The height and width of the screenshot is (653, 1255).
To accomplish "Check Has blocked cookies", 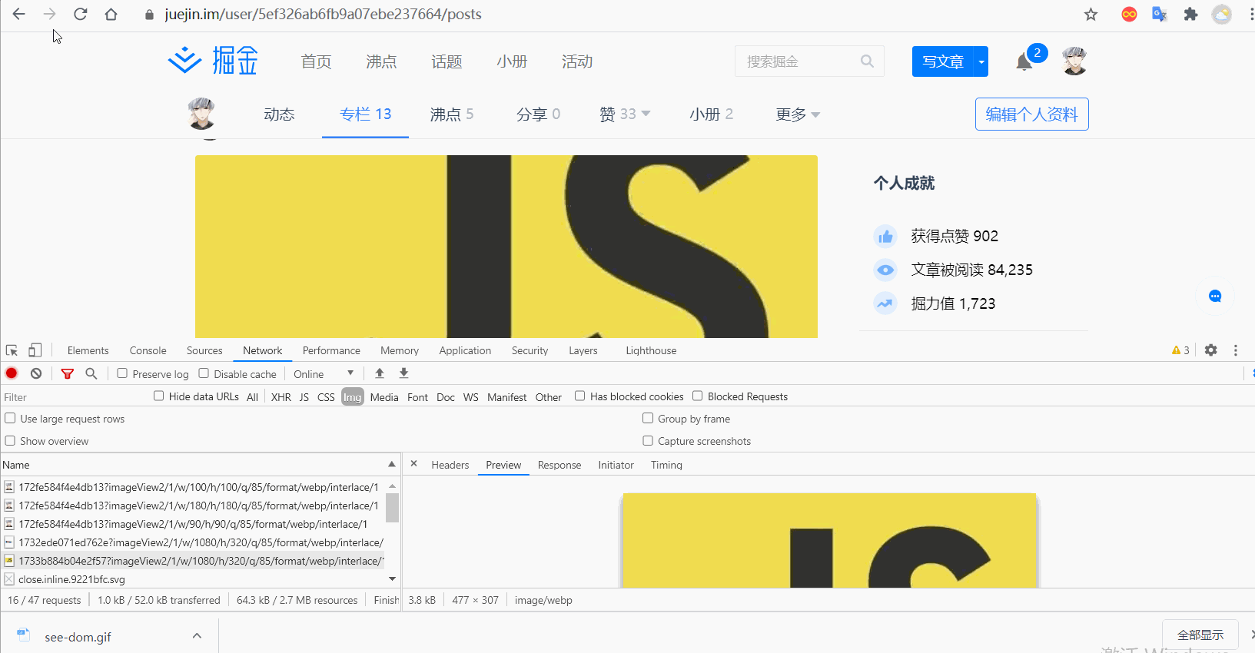I will [x=580, y=396].
